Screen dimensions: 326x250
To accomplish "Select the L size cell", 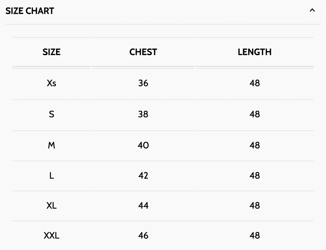I will pyautogui.click(x=52, y=175).
